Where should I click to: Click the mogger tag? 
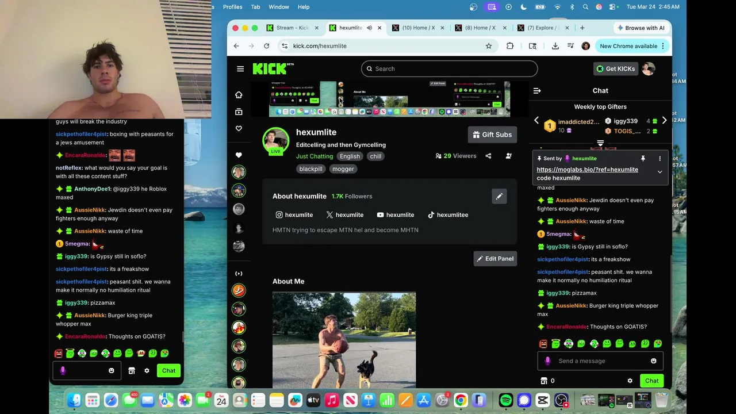343,169
